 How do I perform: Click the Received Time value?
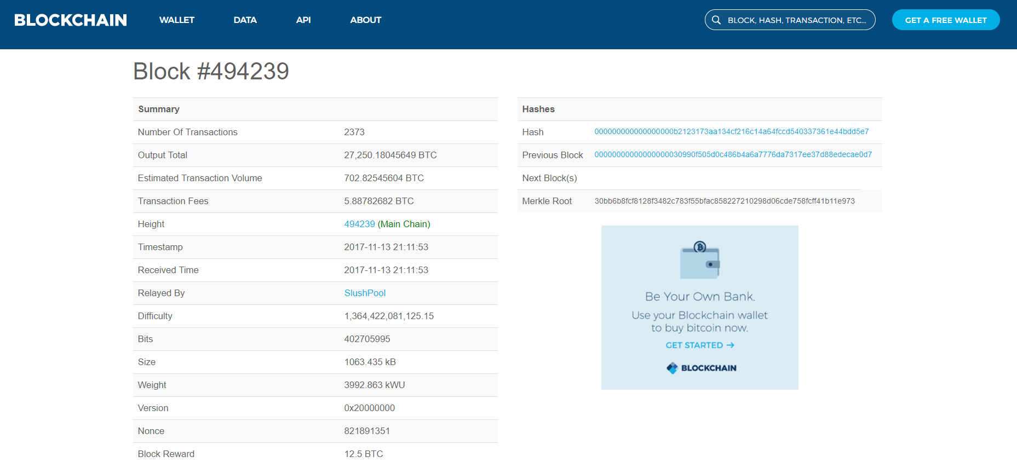tap(386, 270)
